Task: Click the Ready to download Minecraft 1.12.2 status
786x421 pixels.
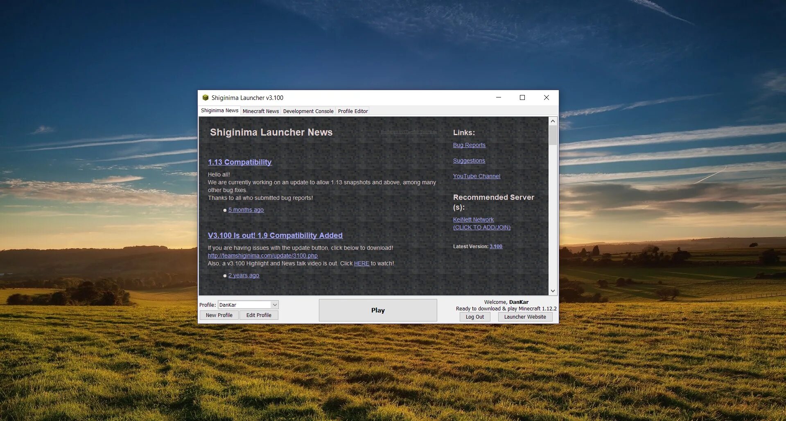Action: tap(506, 309)
